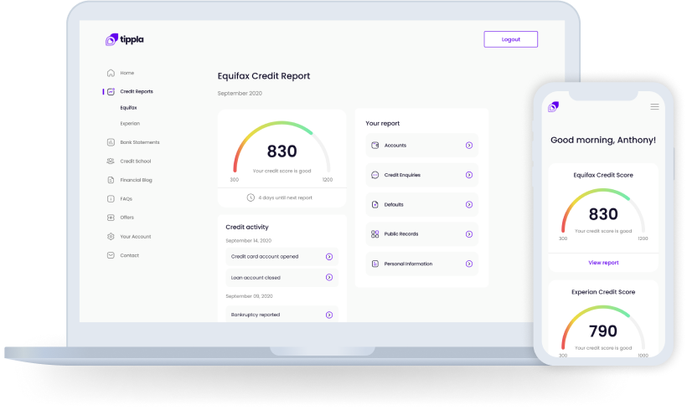
Task: Click the September 14, 2020 date
Action: 249,241
